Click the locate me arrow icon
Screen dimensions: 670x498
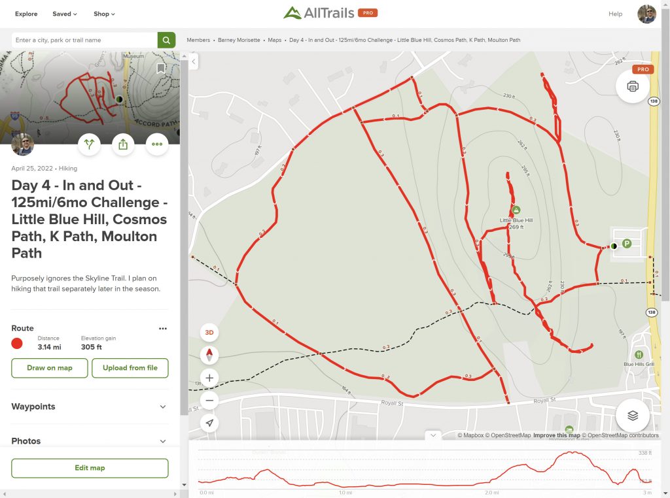click(x=209, y=423)
